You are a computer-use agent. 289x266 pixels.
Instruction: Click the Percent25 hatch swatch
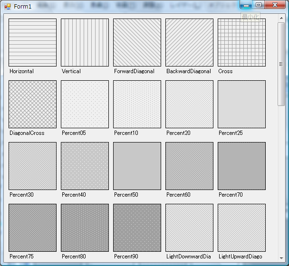[241, 104]
